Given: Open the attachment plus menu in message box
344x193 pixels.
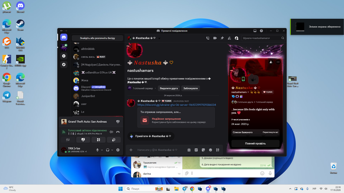Looking at the screenshot, I should pos(131,150).
